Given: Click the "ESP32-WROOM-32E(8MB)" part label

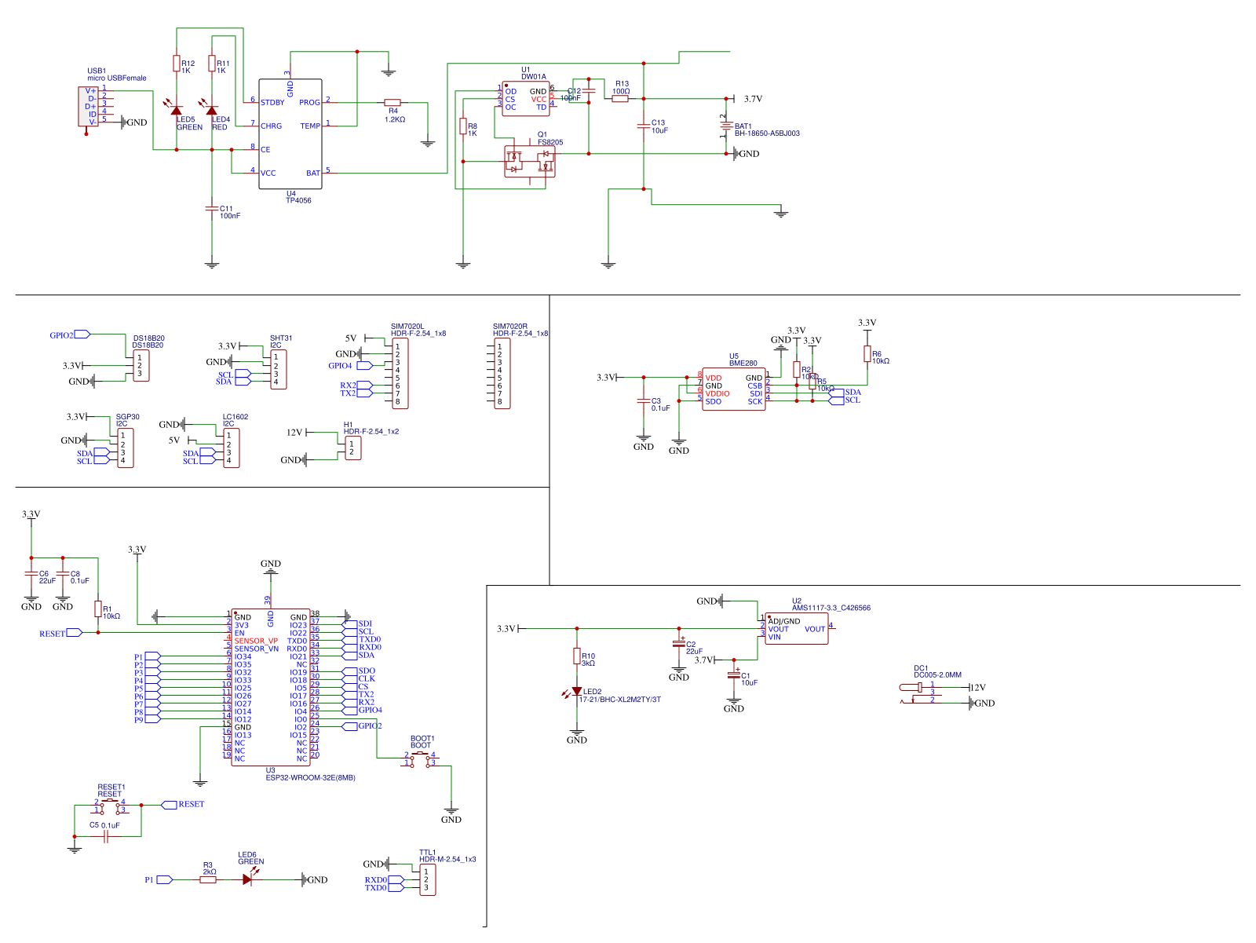Looking at the screenshot, I should click(311, 778).
